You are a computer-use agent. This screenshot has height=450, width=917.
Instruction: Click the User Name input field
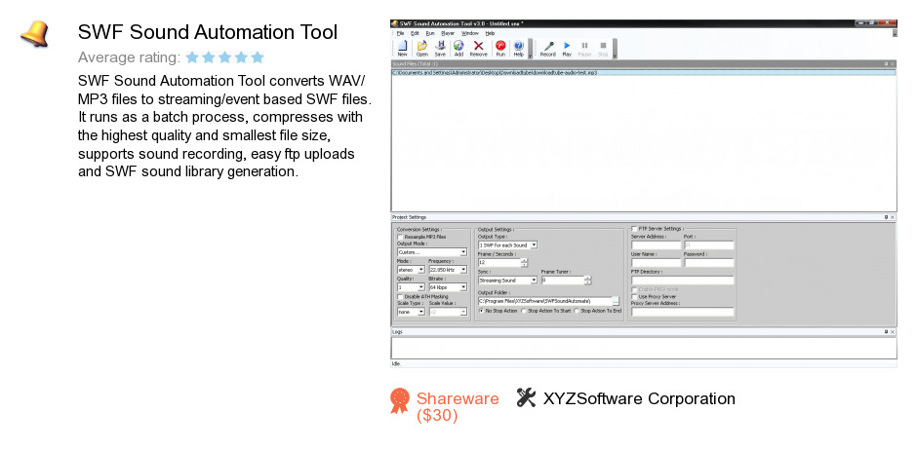[x=657, y=263]
